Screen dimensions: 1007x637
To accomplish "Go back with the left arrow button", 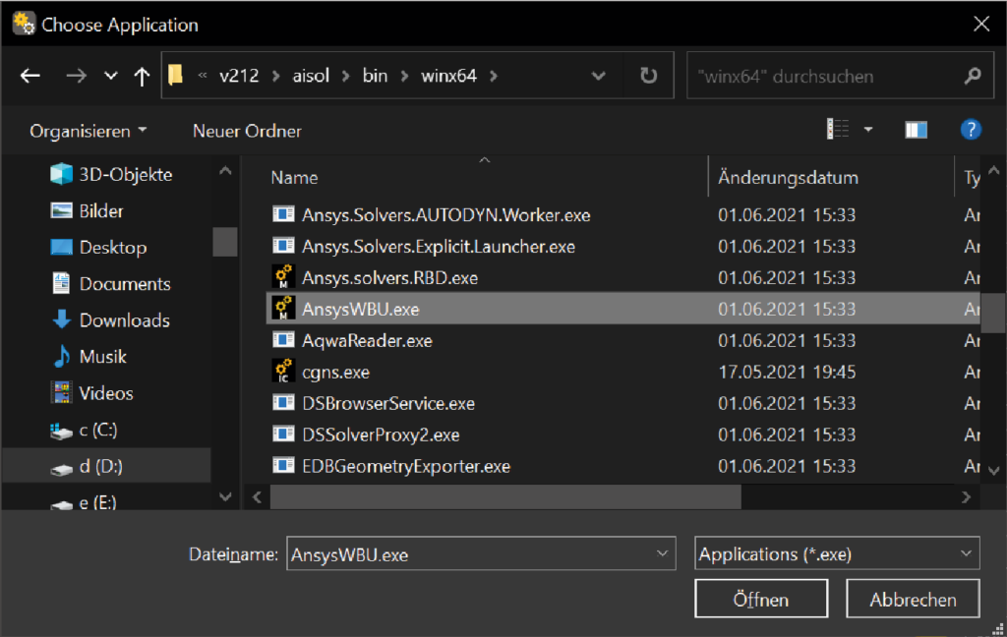I will [x=30, y=76].
